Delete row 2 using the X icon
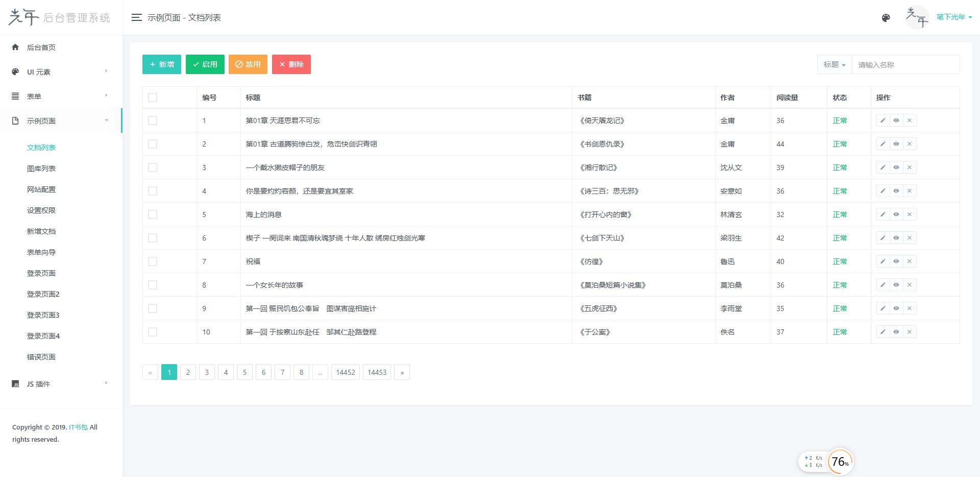The image size is (980, 477). coord(910,144)
